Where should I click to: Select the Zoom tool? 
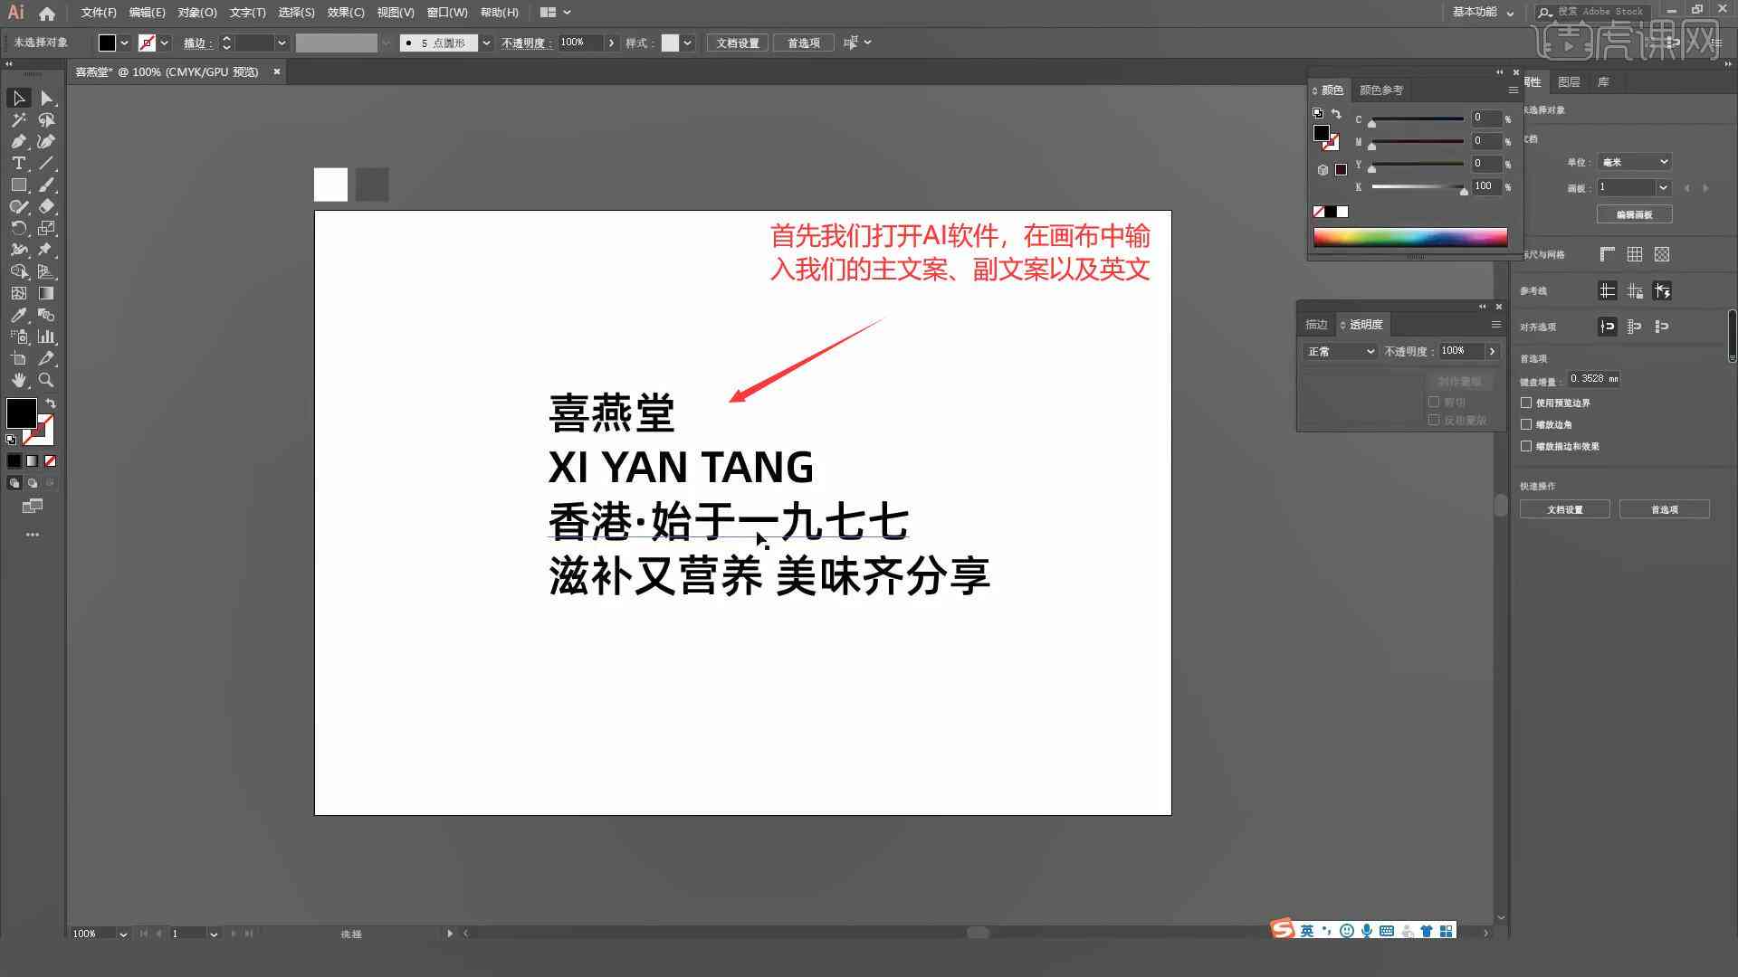[46, 381]
